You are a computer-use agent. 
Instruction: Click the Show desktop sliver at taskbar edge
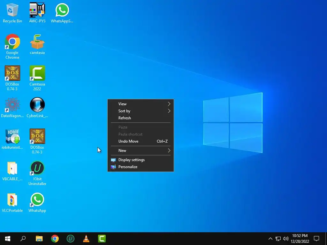click(326, 239)
